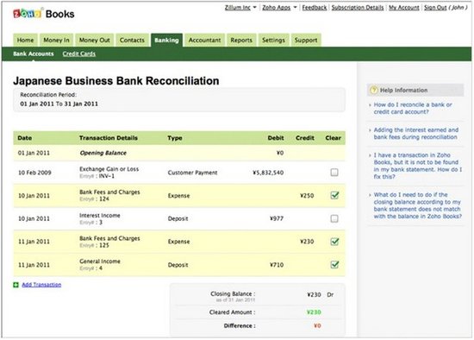This screenshot has height=340, width=474.
Task: Switch to the Money Out tab
Action: pos(94,40)
